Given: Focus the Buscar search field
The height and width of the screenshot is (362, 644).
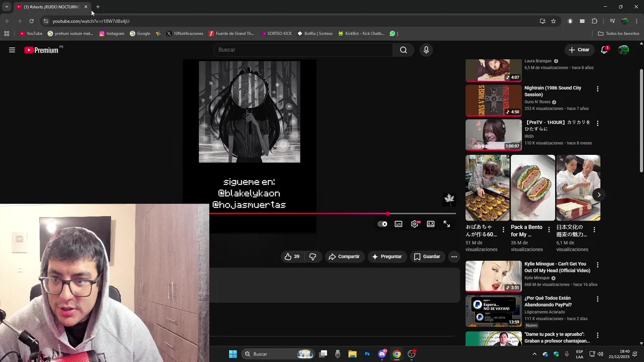Looking at the screenshot, I should [x=303, y=50].
